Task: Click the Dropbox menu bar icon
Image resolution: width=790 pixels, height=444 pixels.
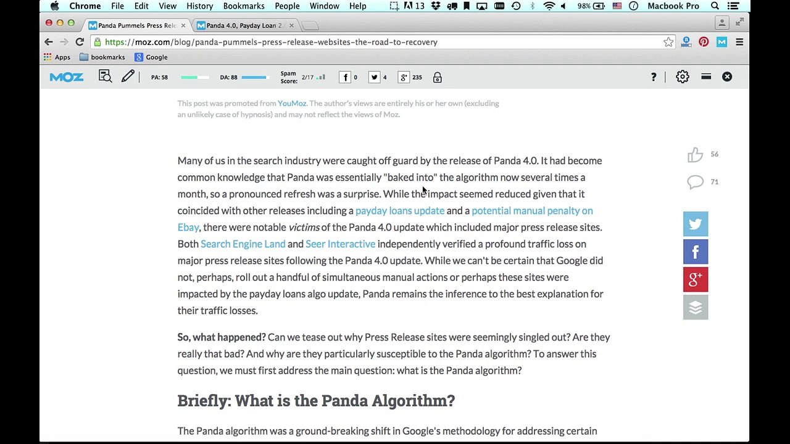Action: click(x=436, y=6)
